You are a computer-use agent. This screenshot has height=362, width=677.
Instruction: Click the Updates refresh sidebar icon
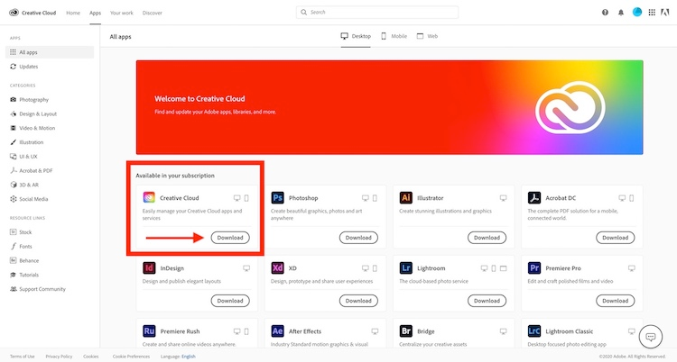pyautogui.click(x=13, y=67)
